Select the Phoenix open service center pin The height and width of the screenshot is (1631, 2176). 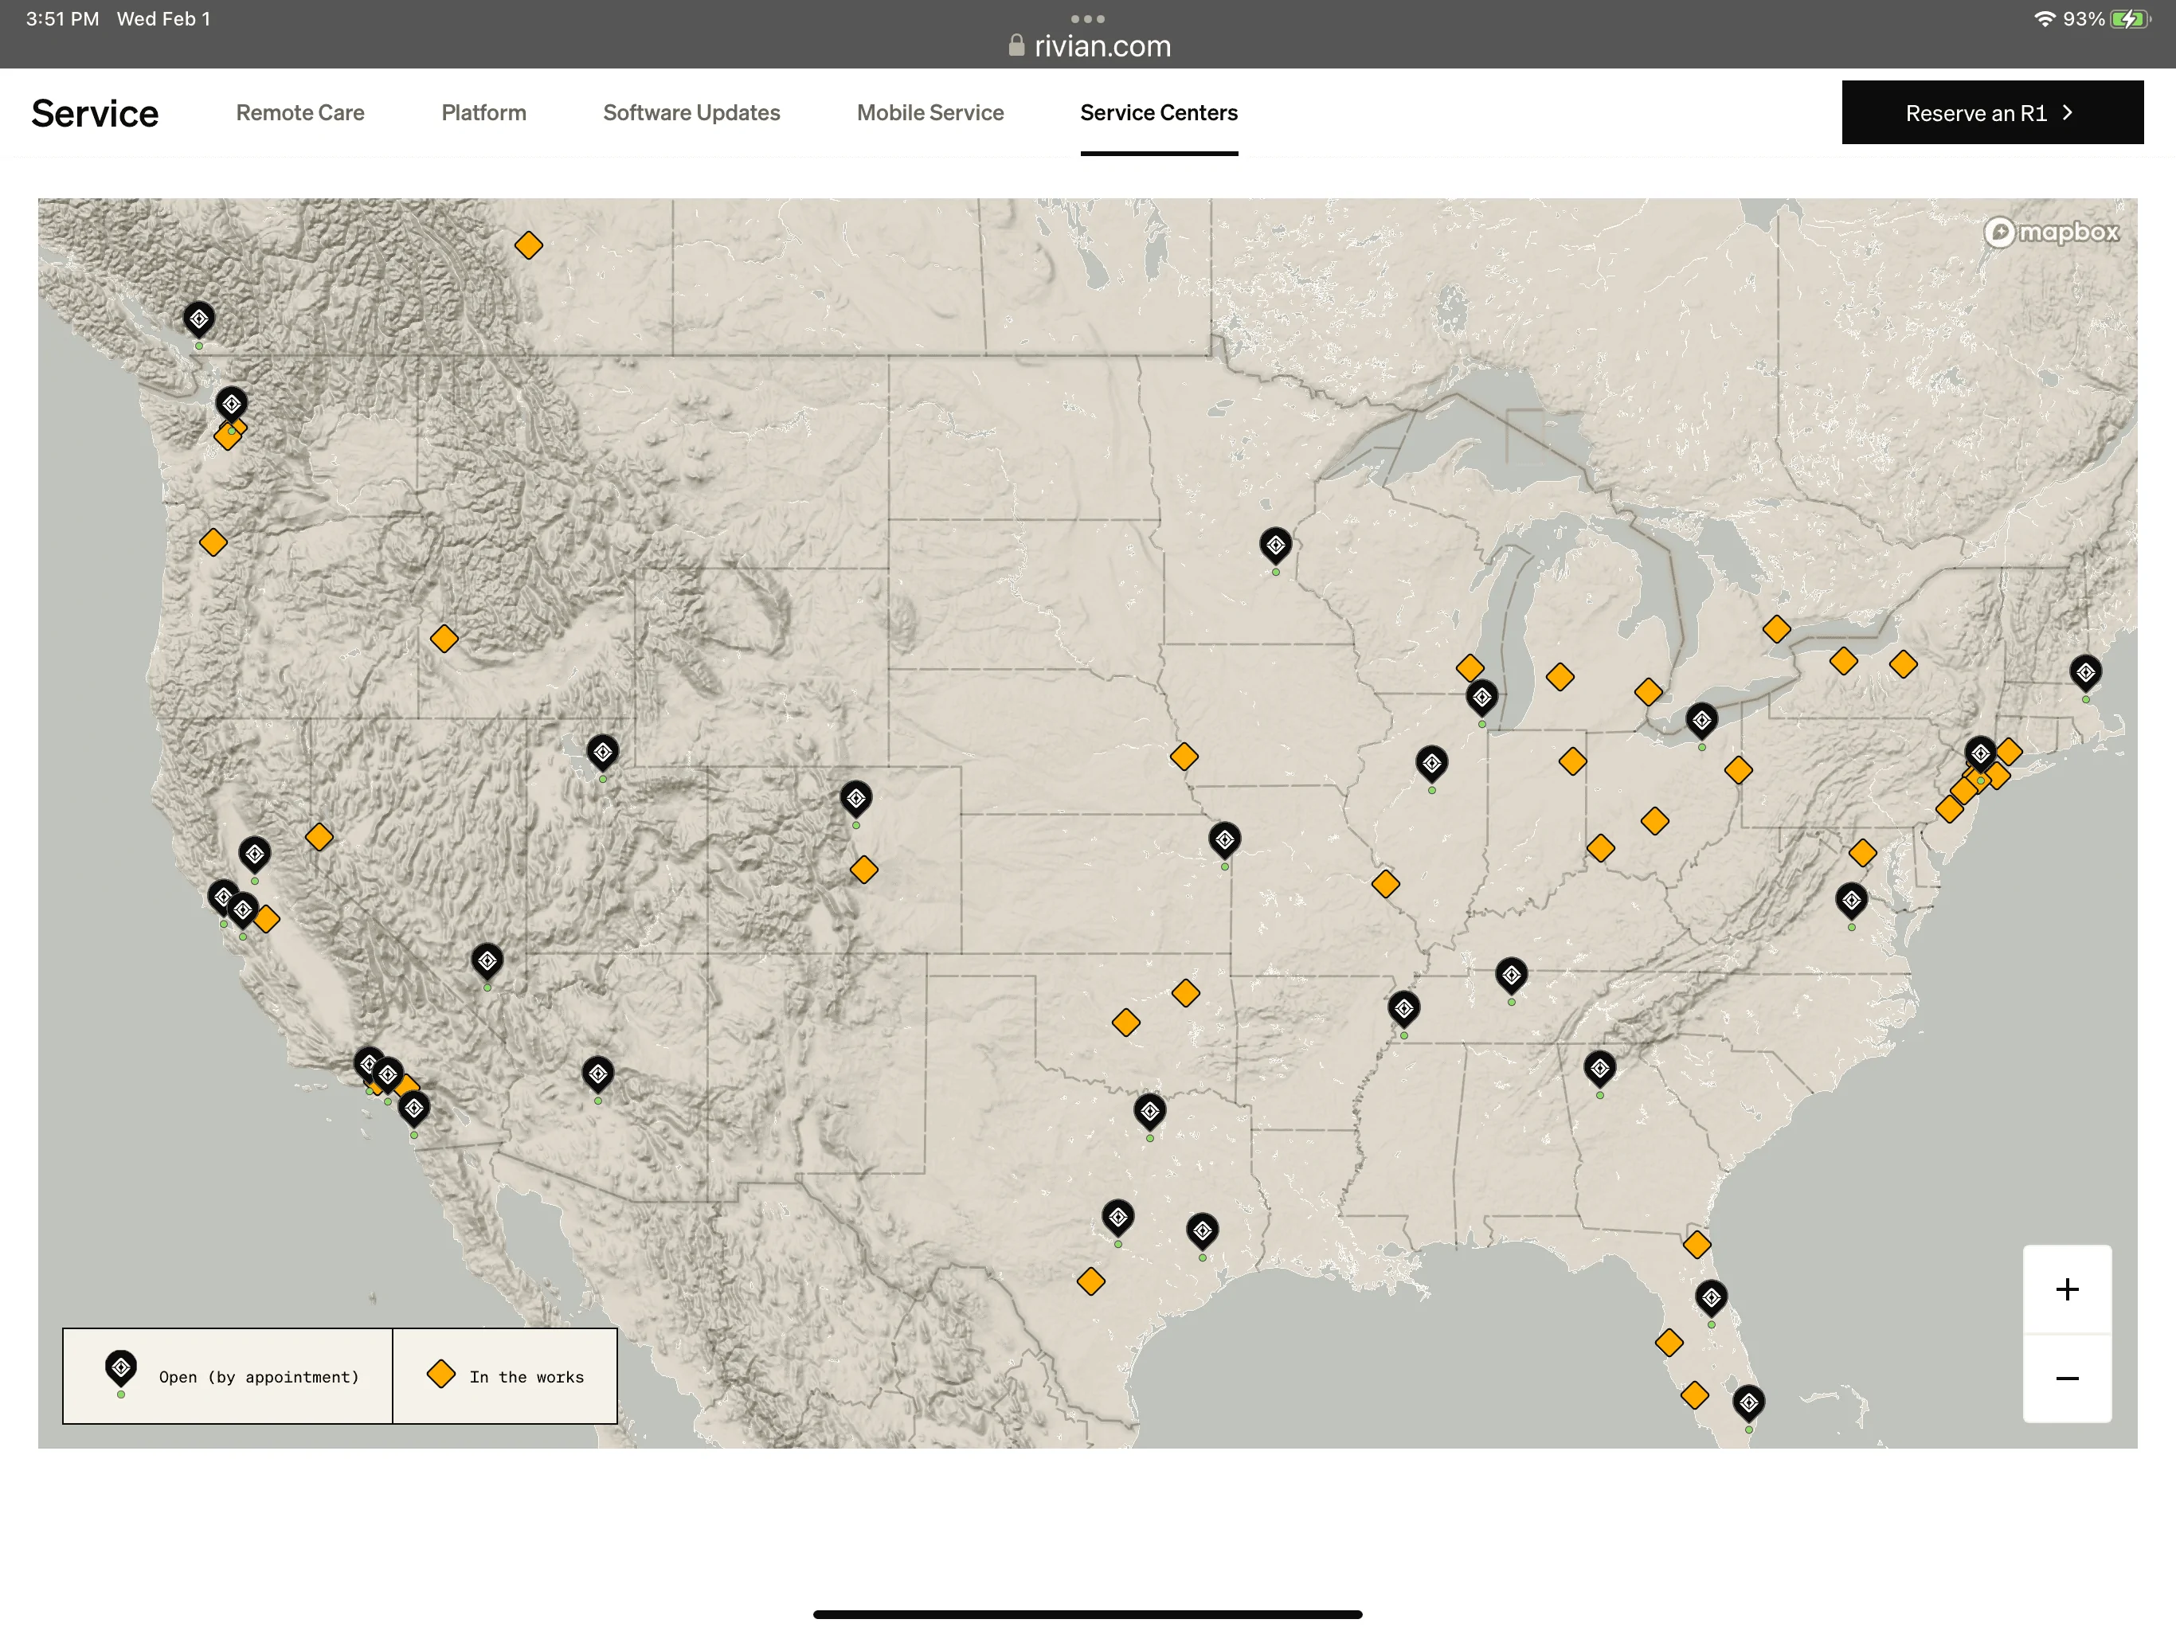pos(597,1076)
